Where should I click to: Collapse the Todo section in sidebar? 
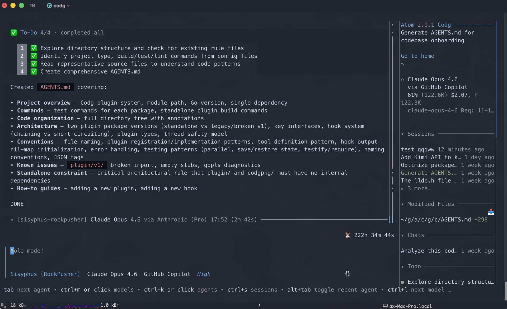tap(402, 267)
